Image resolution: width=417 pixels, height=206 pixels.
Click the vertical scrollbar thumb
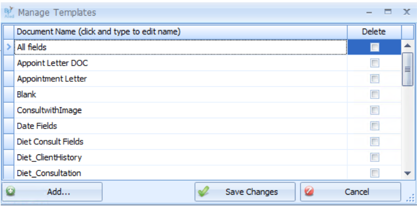407,69
